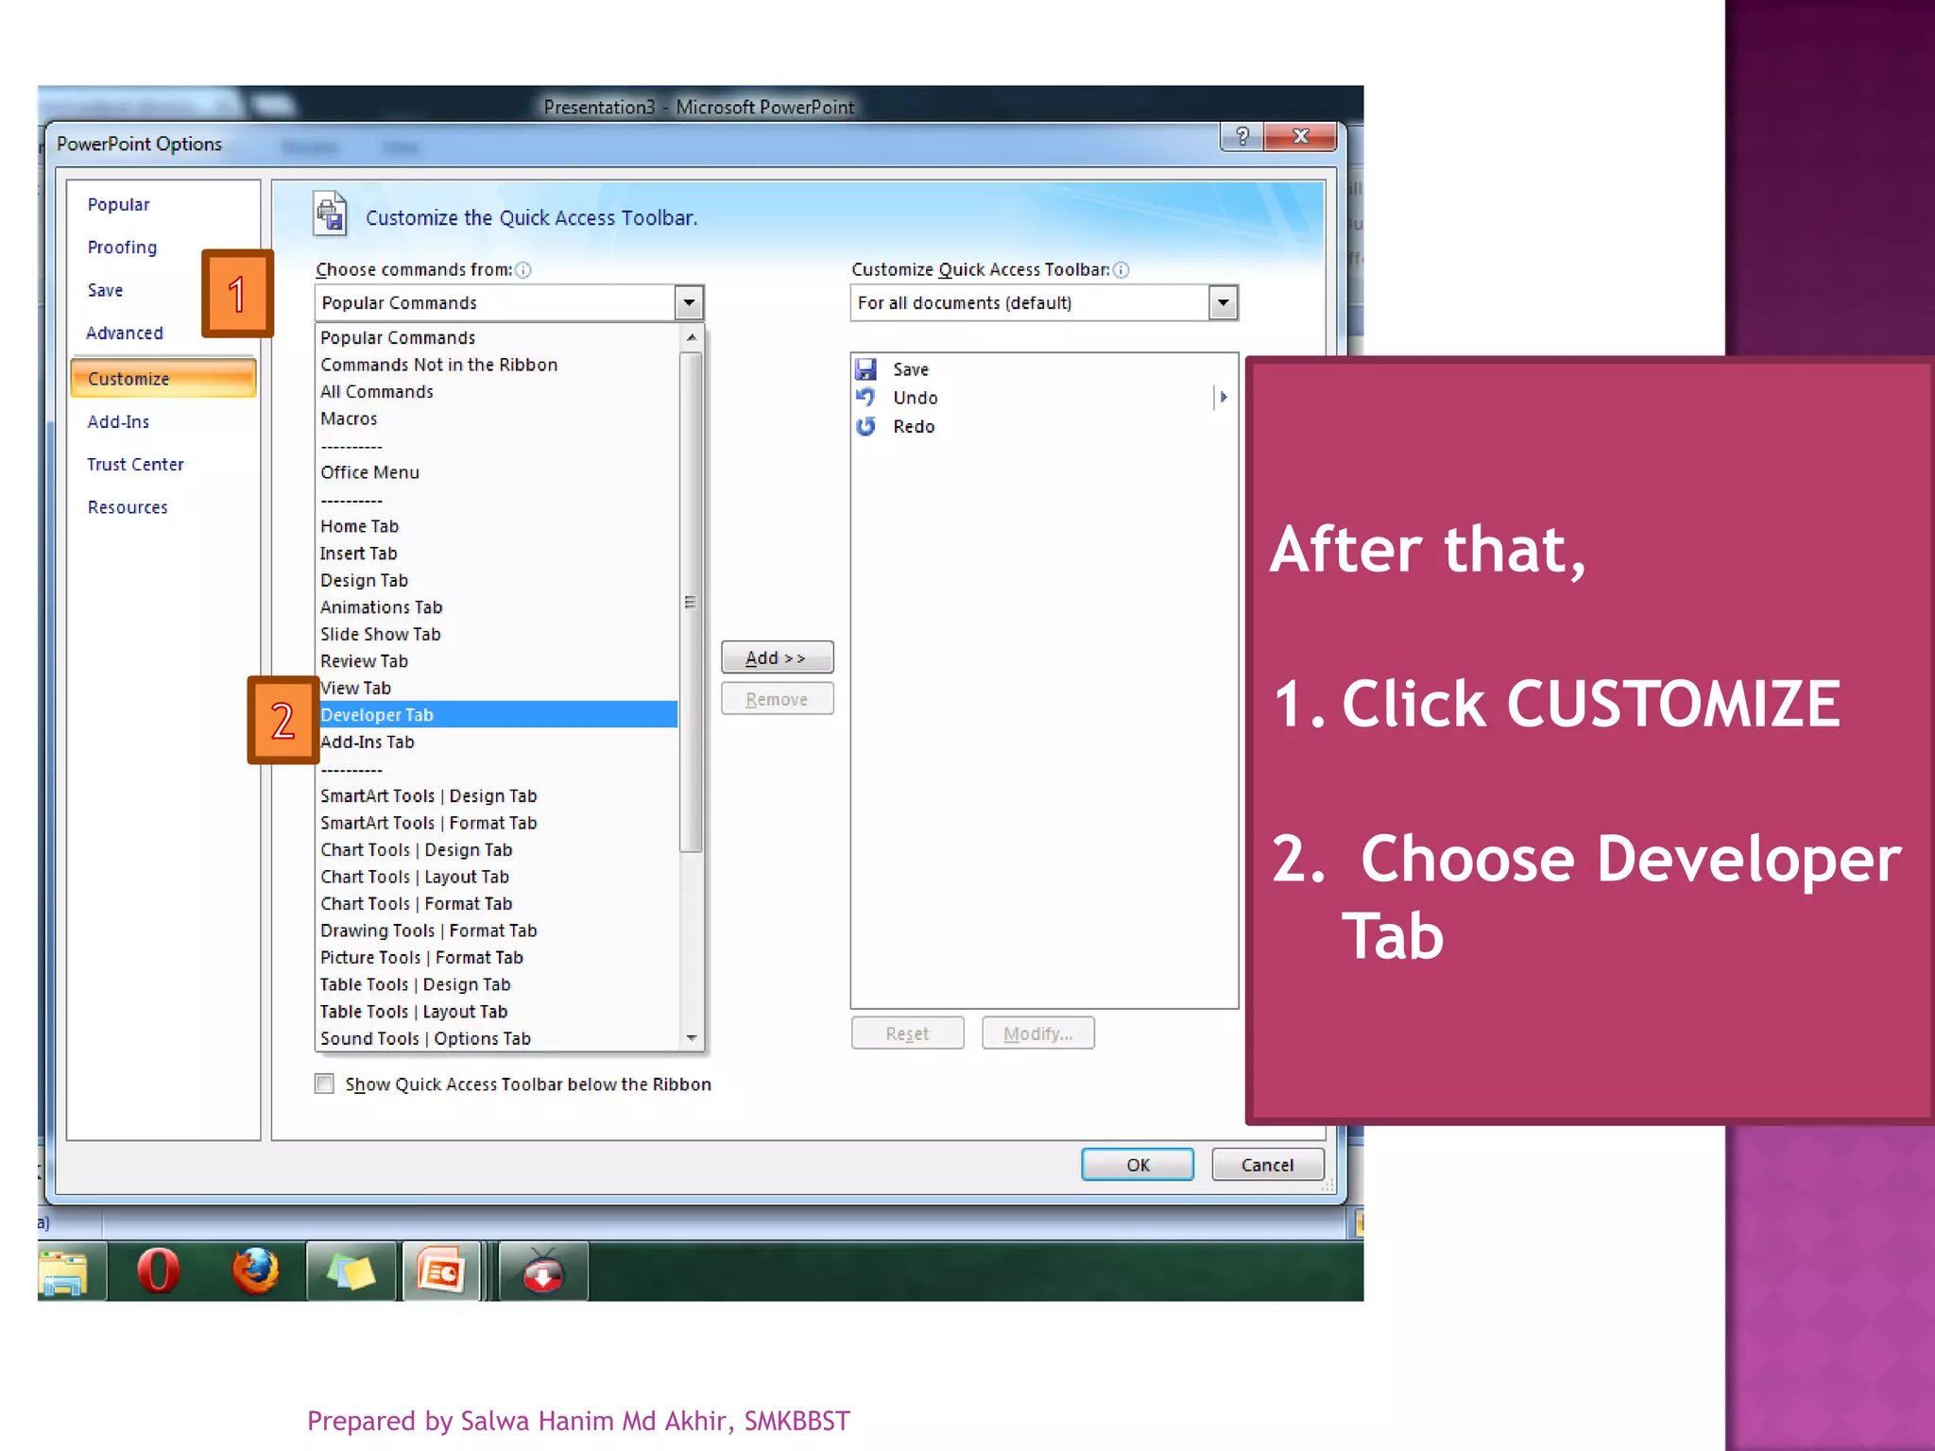Open the Sticky Notes taskbar icon
This screenshot has height=1451, width=1935.
(x=351, y=1272)
